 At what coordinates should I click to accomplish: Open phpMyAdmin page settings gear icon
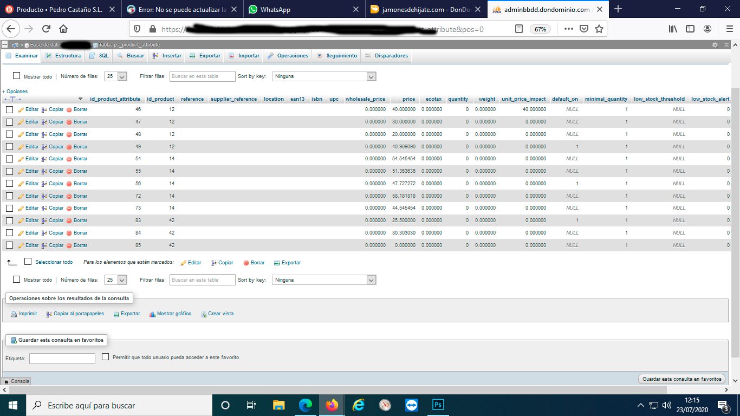tap(715, 45)
